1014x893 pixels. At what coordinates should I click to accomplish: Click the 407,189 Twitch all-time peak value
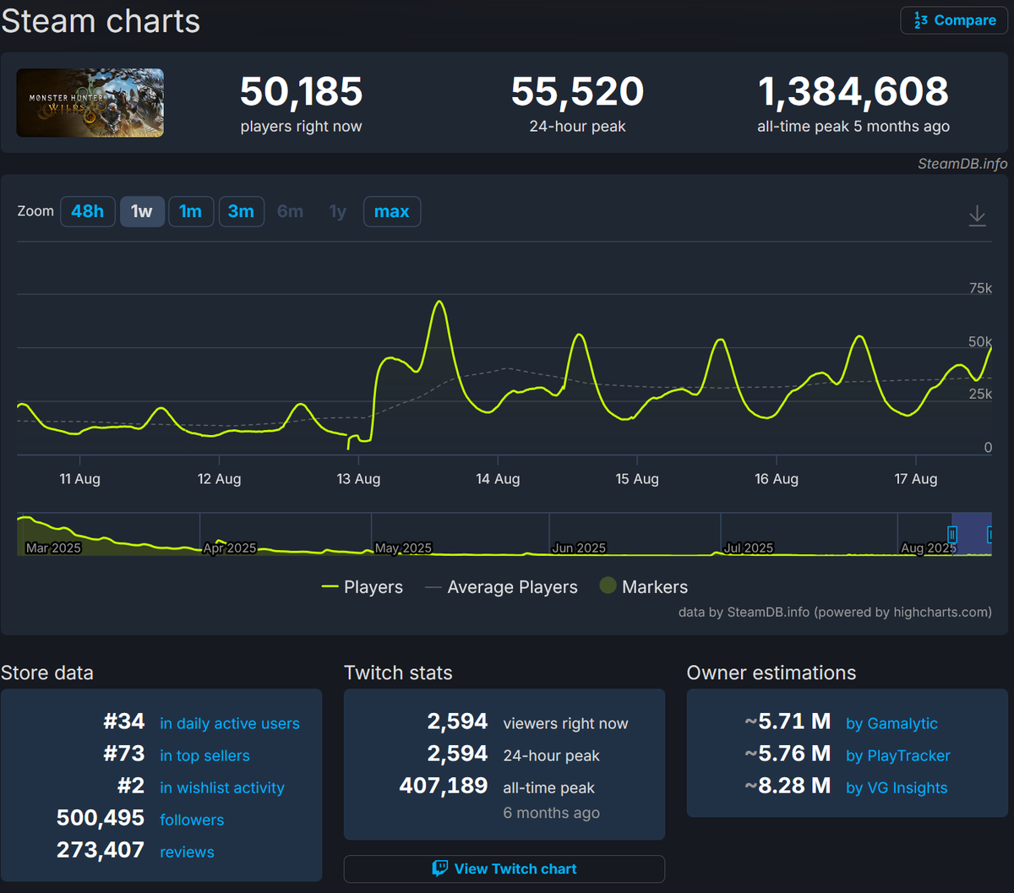click(x=444, y=787)
